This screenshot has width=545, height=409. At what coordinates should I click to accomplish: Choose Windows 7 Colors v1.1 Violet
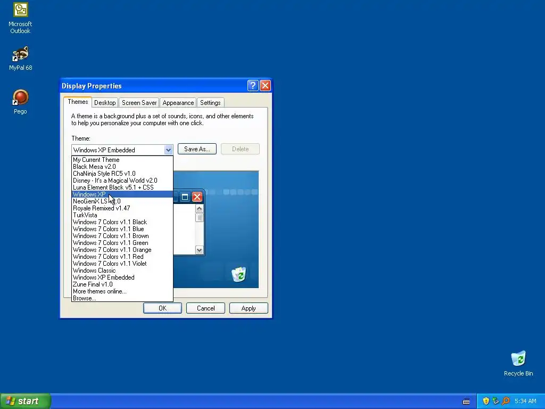tap(122, 264)
